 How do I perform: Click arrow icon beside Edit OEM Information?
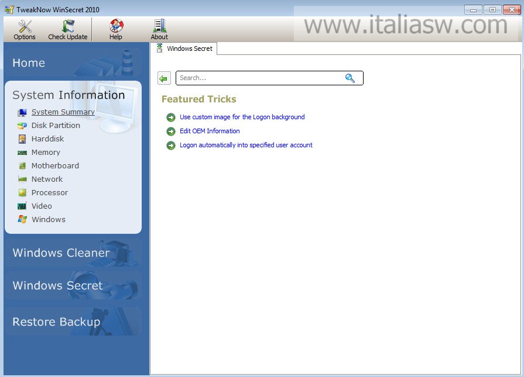tap(171, 132)
